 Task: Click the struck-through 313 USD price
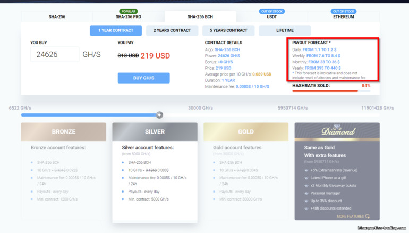pyautogui.click(x=128, y=56)
